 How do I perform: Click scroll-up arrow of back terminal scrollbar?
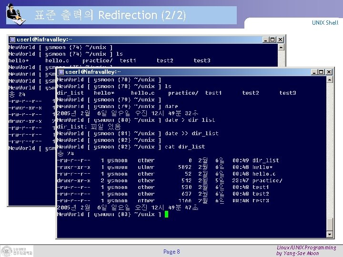click(x=281, y=47)
